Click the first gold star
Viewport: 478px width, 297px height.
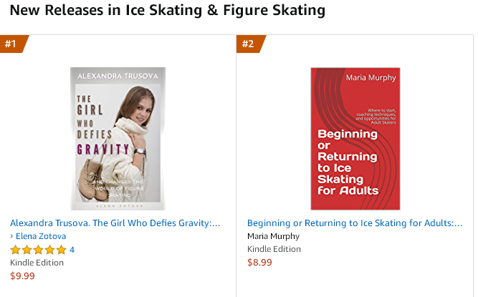pyautogui.click(x=15, y=250)
